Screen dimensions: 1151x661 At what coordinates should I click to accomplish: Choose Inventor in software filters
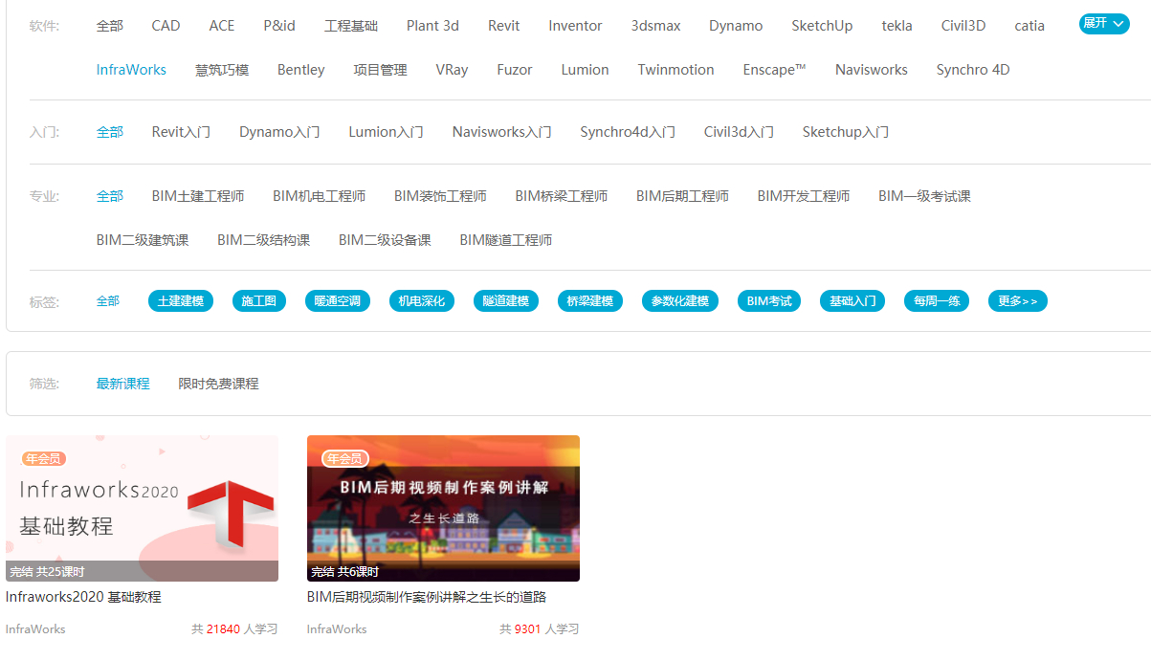(575, 26)
